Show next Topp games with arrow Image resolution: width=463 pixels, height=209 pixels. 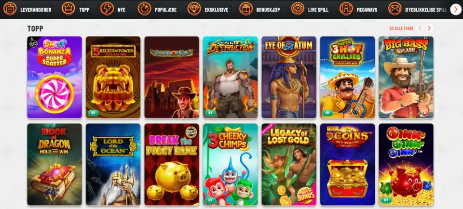tap(429, 28)
